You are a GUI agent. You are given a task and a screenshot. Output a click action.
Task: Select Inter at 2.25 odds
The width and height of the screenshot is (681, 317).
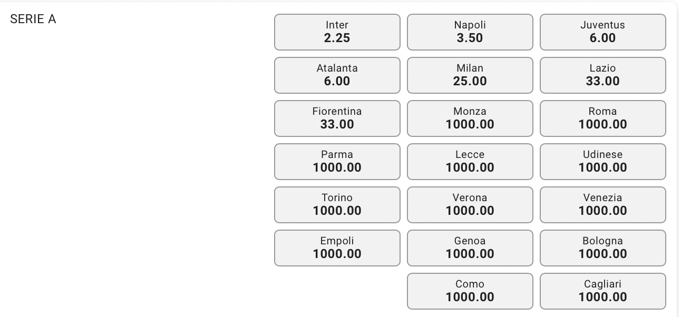click(x=337, y=32)
